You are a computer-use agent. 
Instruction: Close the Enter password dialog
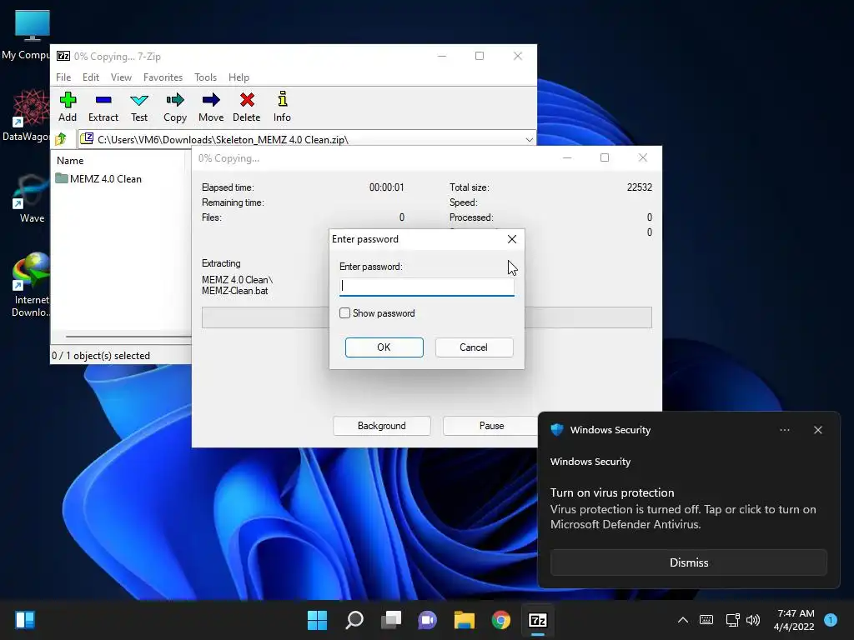(511, 239)
